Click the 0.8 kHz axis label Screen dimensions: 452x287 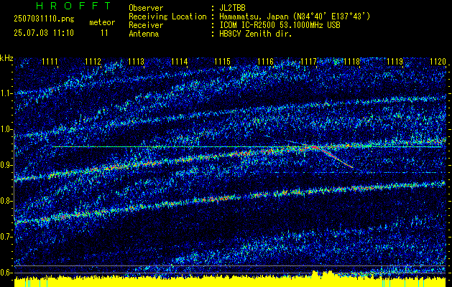click(x=6, y=201)
